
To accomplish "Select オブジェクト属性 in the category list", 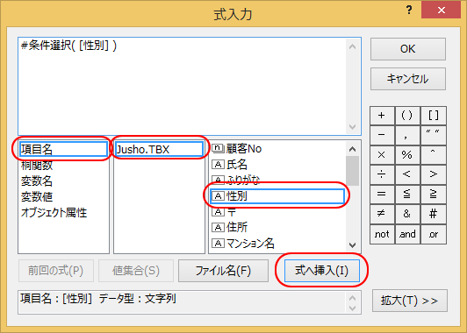I will coord(63,213).
